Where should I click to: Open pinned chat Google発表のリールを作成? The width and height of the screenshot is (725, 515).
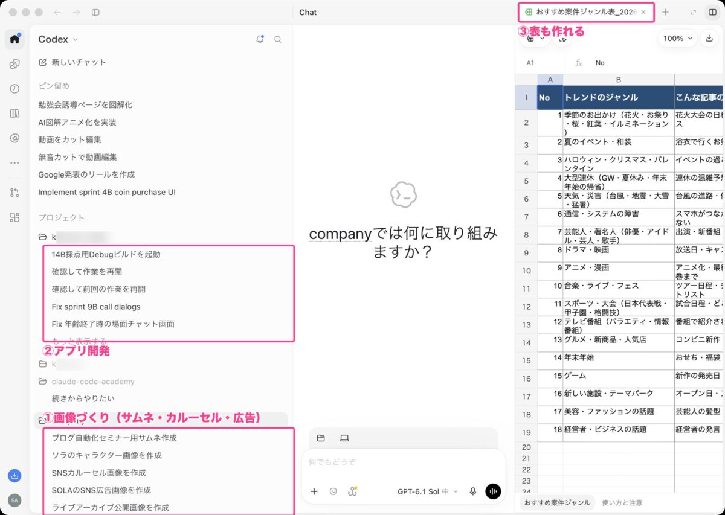point(86,174)
